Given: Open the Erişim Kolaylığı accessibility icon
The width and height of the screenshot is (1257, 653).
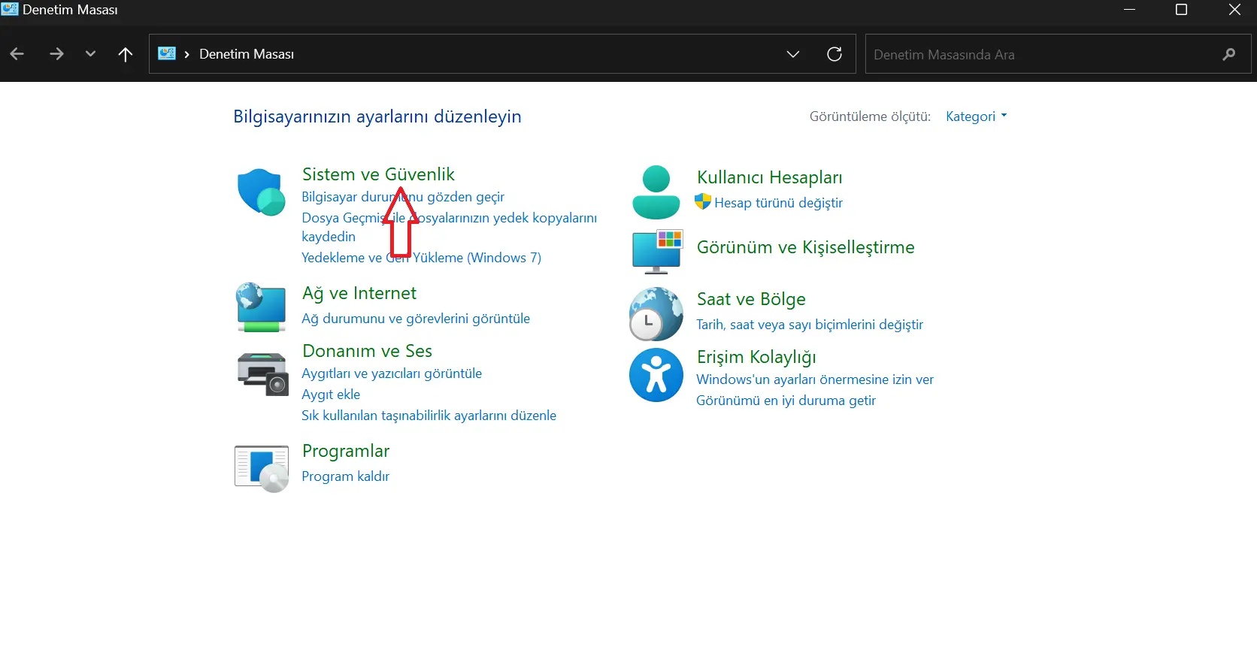Looking at the screenshot, I should coord(656,375).
